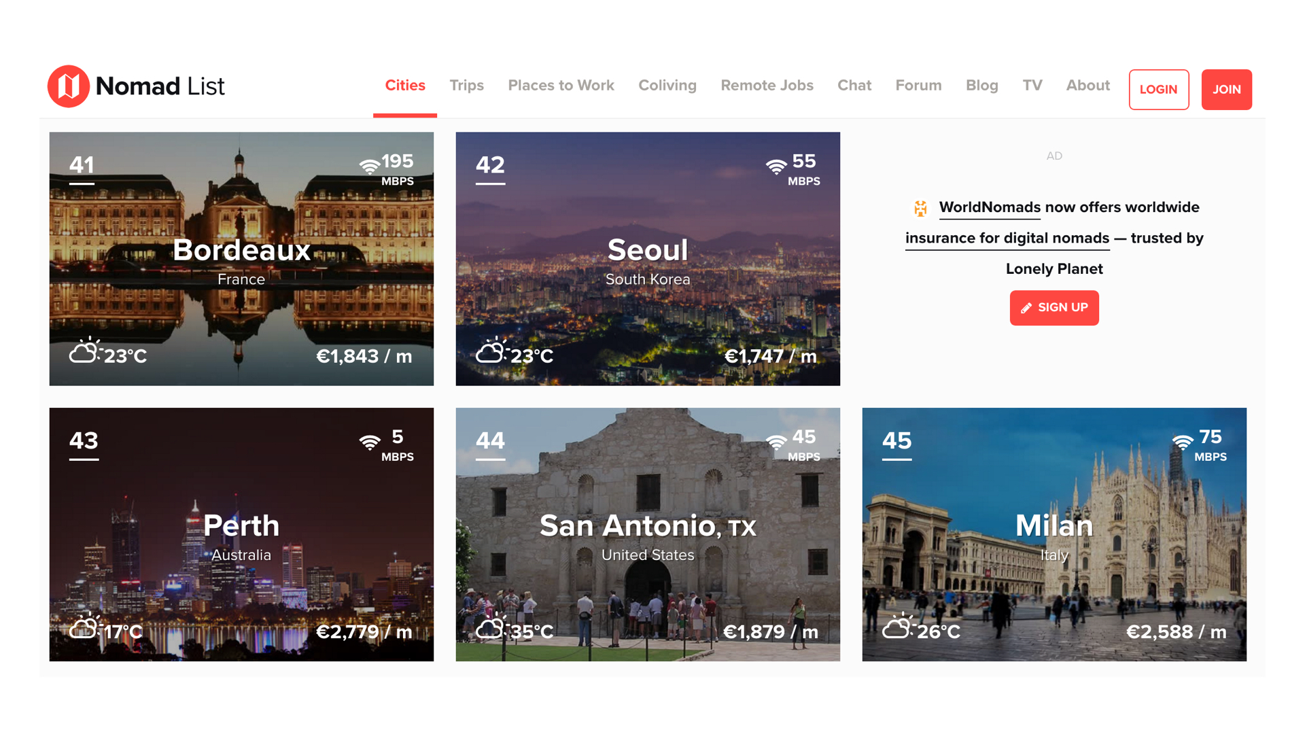Image resolution: width=1305 pixels, height=734 pixels.
Task: Open the Forum section
Action: [918, 86]
